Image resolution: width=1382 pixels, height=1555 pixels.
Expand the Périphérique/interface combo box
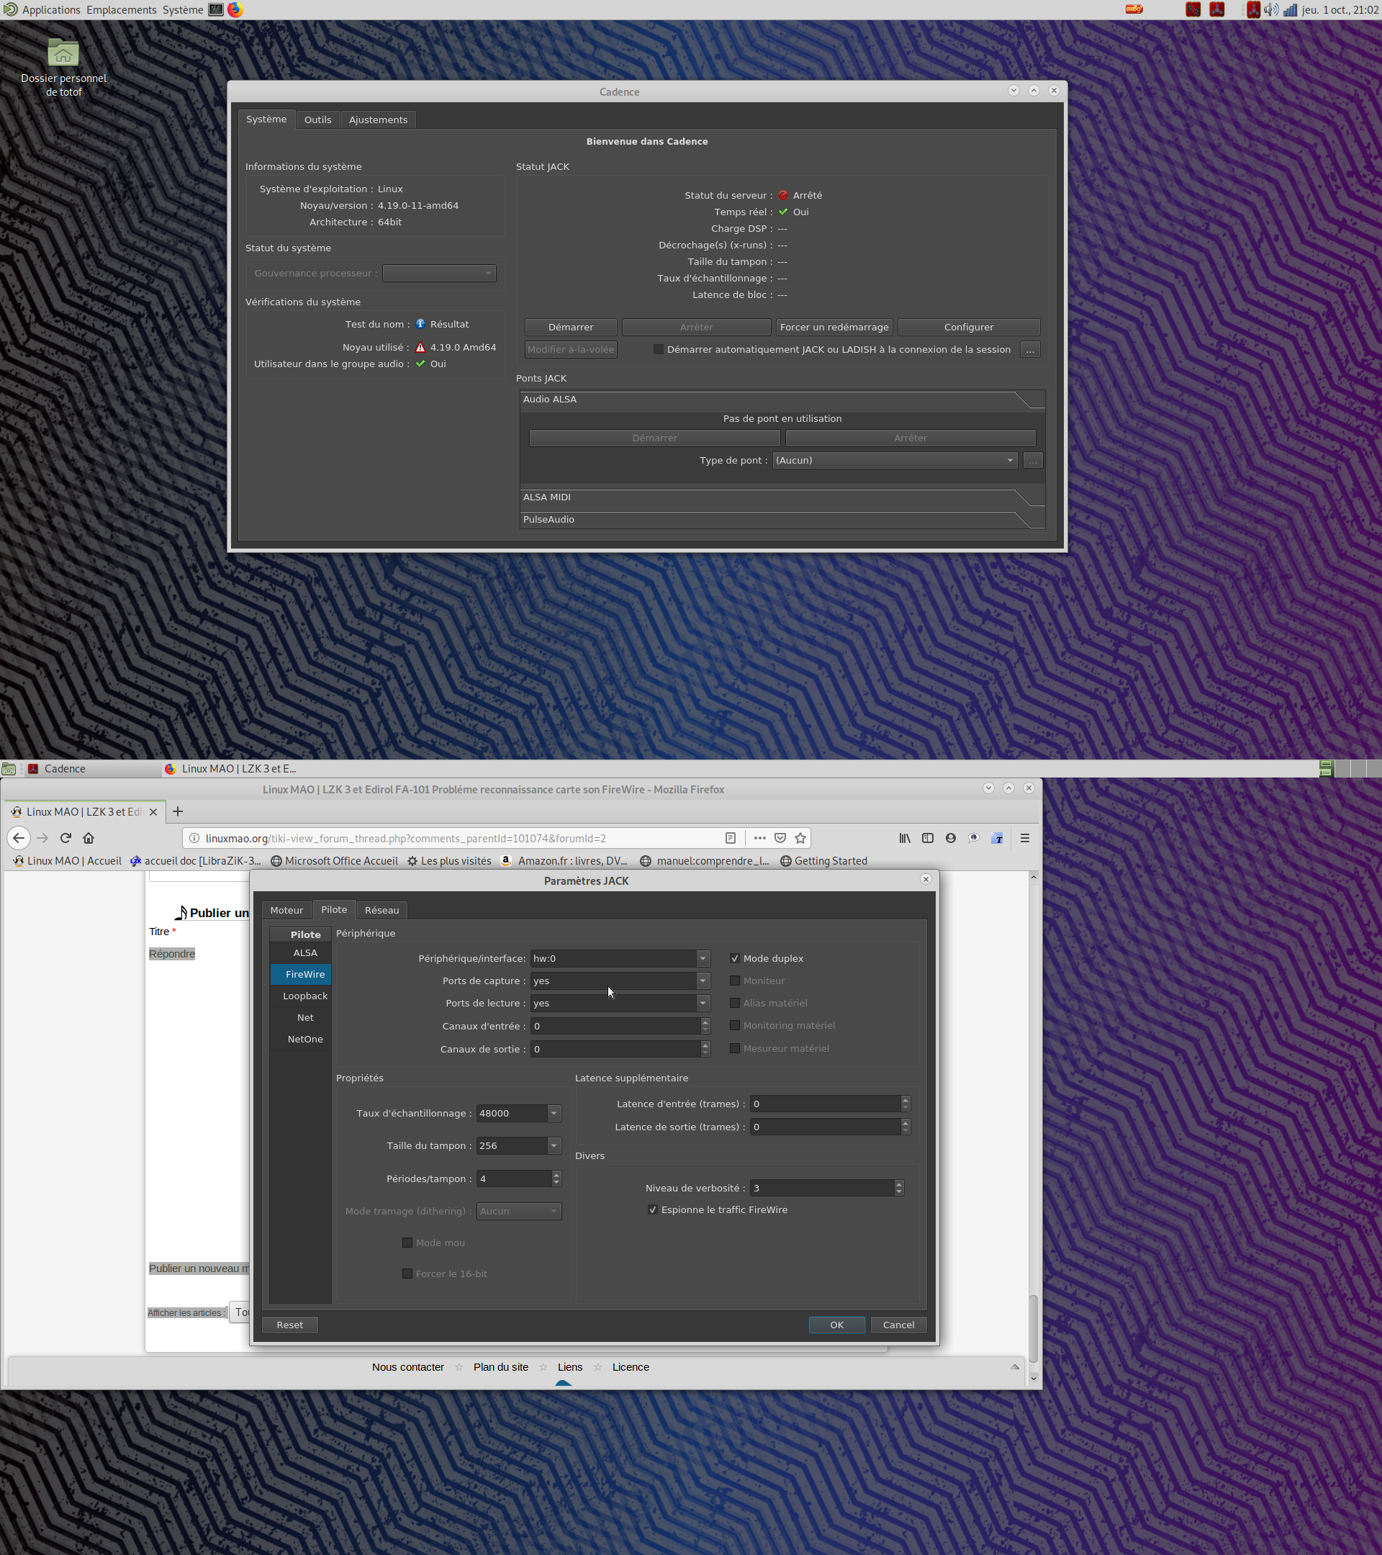702,959
